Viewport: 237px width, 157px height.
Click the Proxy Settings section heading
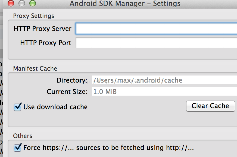pyautogui.click(x=33, y=16)
